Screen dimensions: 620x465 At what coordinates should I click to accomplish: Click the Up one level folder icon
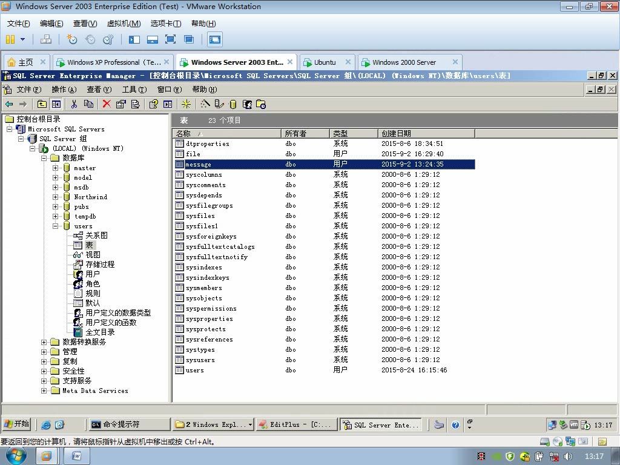click(42, 104)
